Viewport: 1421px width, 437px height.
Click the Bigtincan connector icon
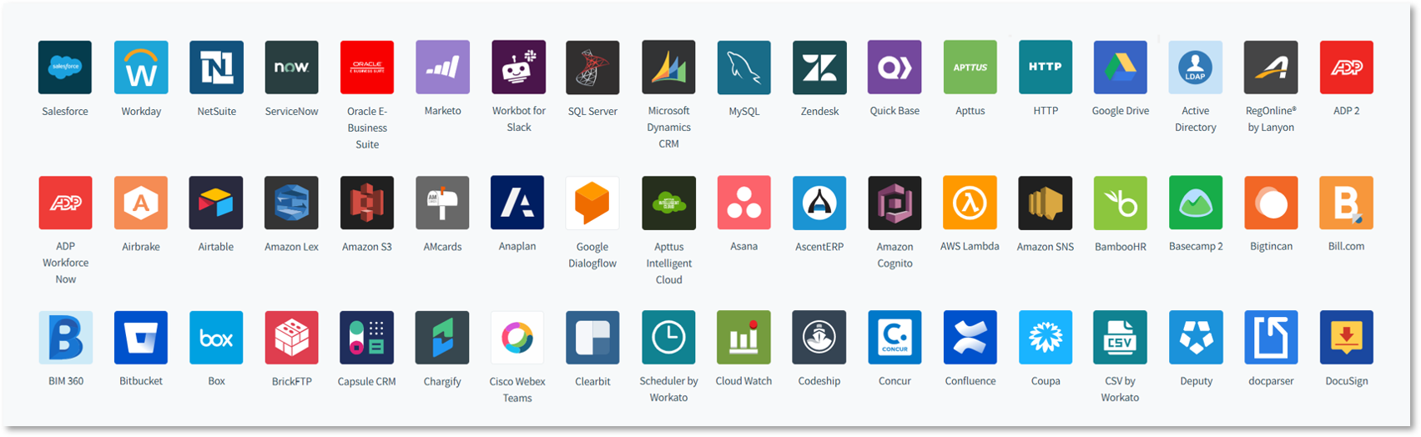[x=1271, y=203]
